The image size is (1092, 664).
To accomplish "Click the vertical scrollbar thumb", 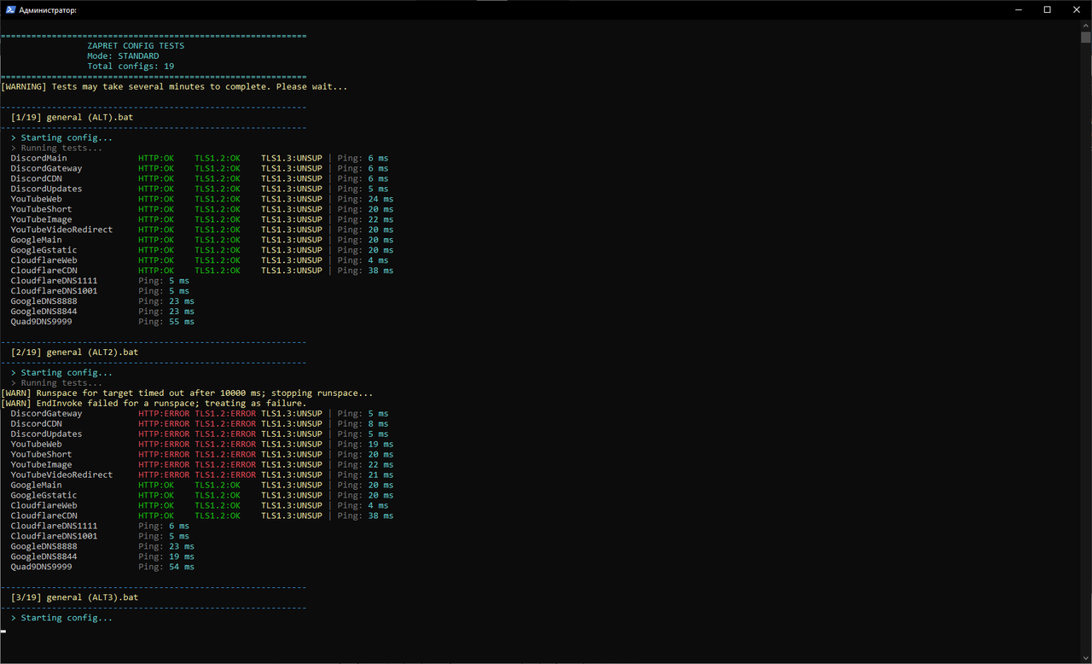I will click(1085, 38).
